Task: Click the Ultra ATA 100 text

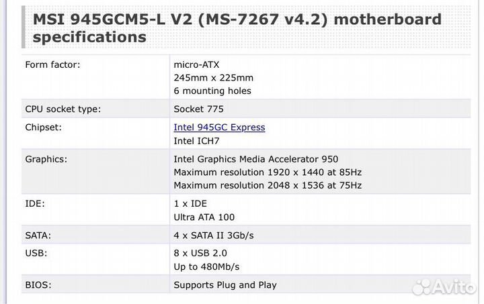Action: click(204, 217)
